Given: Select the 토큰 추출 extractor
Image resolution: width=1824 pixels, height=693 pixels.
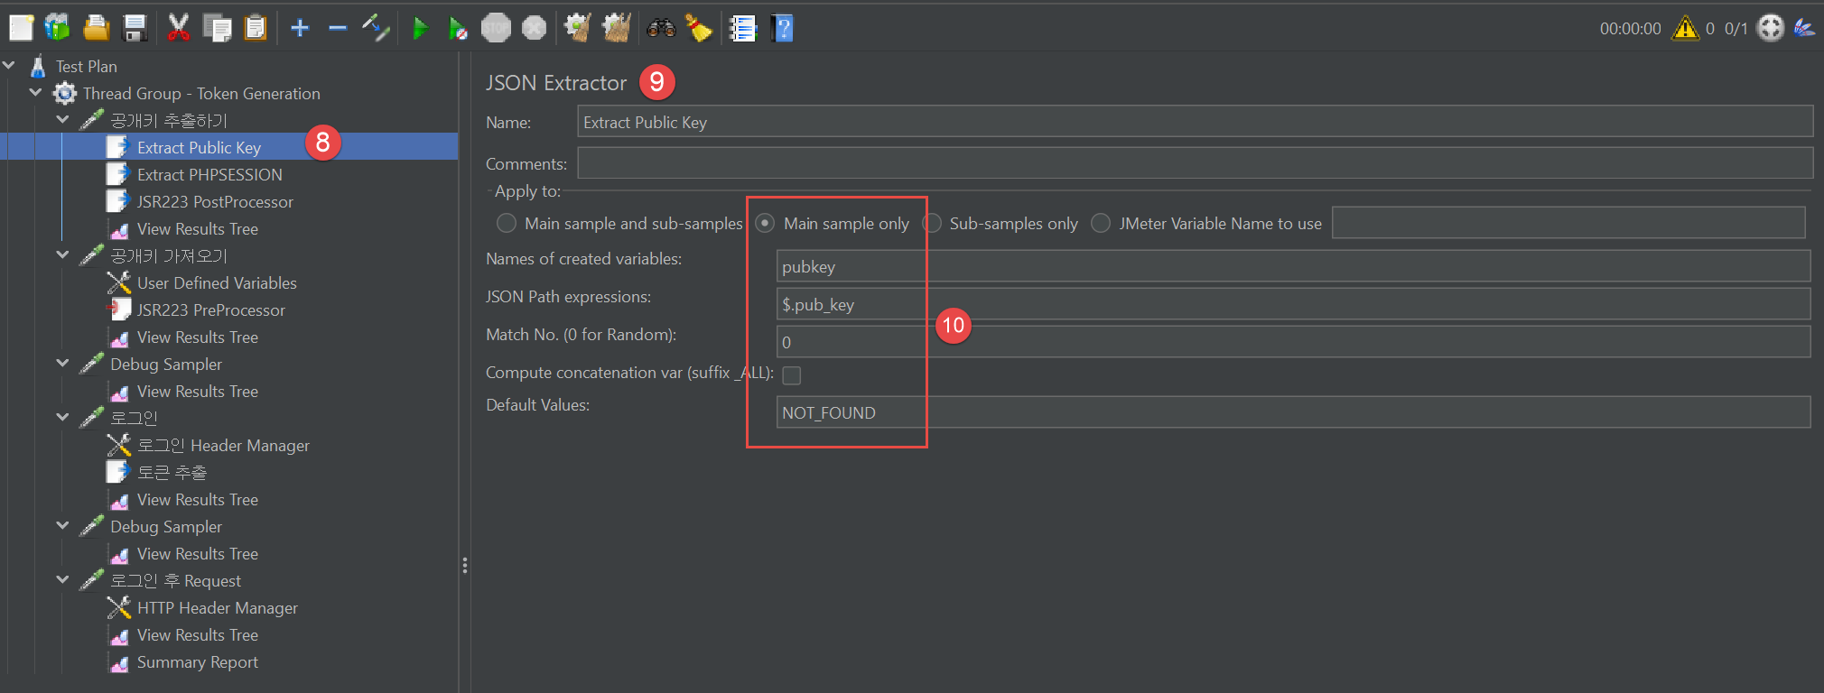Looking at the screenshot, I should (x=172, y=472).
